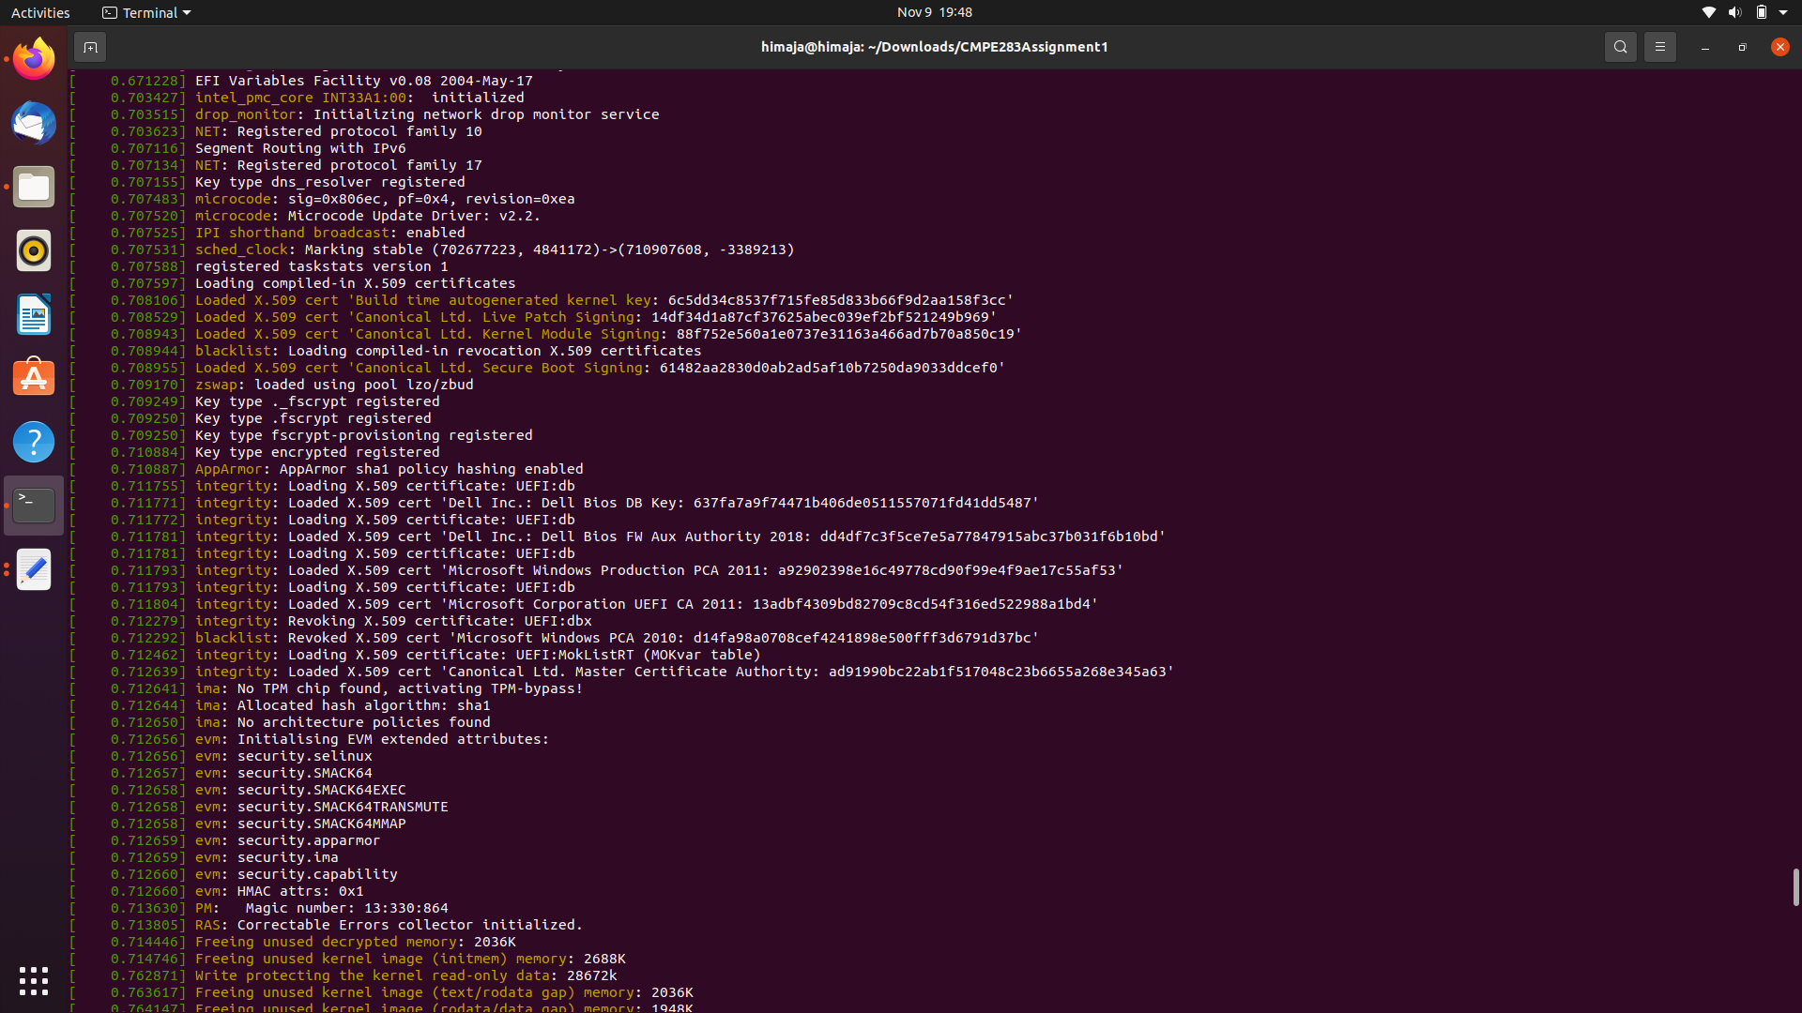
Task: Show the applications grid
Action: click(x=34, y=981)
